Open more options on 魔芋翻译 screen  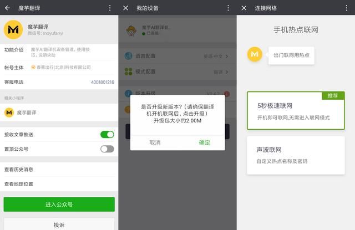pyautogui.click(x=110, y=8)
